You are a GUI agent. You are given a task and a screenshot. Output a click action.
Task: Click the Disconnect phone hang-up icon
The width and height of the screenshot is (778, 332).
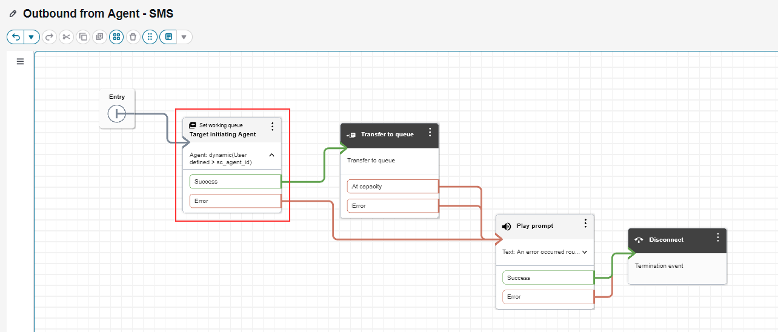(639, 240)
